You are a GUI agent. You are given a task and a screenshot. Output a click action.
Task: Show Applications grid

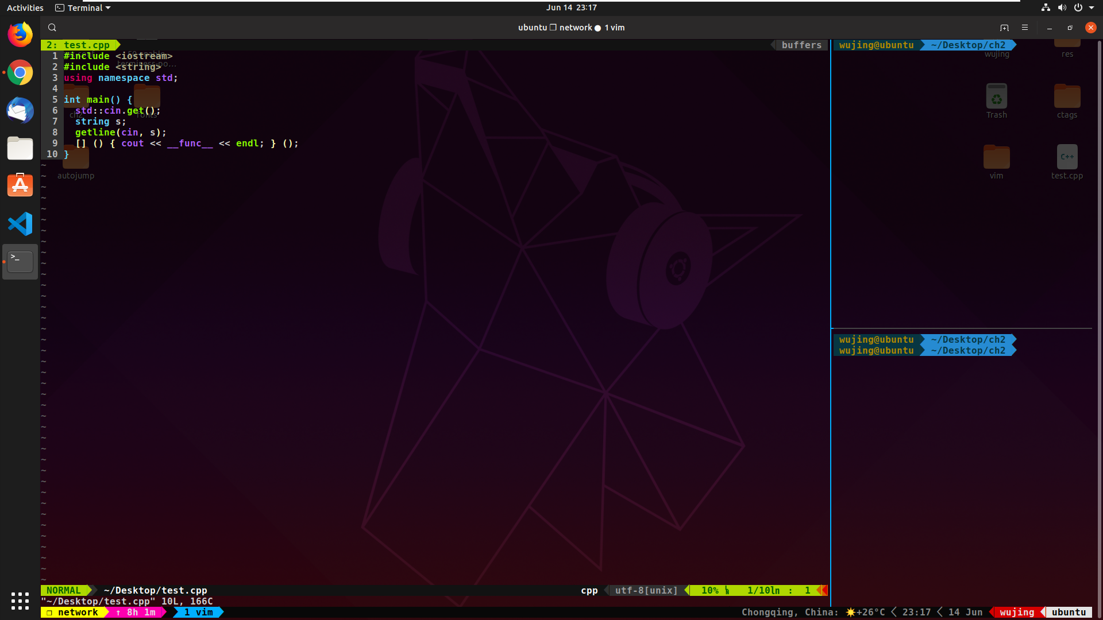coord(20,600)
